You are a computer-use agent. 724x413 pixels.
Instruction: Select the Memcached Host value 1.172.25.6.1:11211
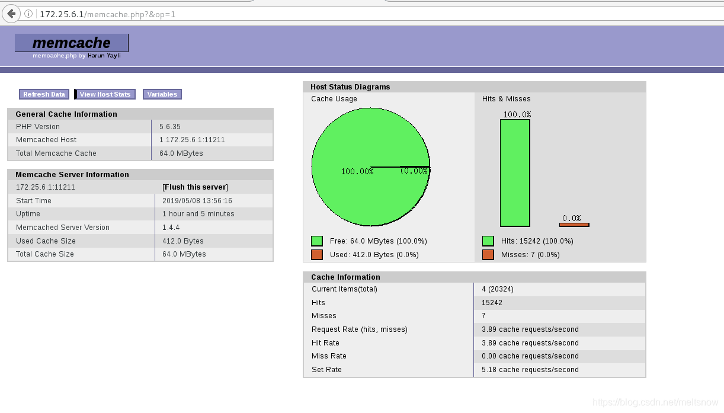pyautogui.click(x=192, y=140)
